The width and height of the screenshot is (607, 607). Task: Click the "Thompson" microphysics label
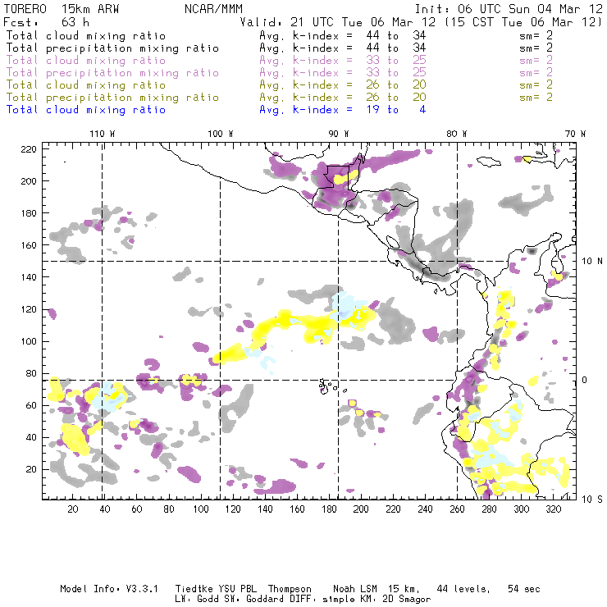click(x=290, y=589)
